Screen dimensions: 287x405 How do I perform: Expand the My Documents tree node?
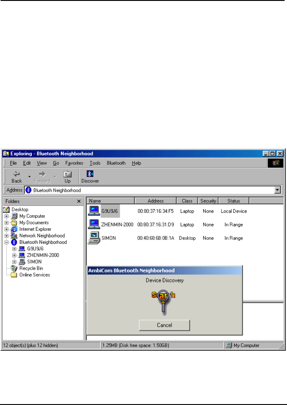[x=7, y=223]
